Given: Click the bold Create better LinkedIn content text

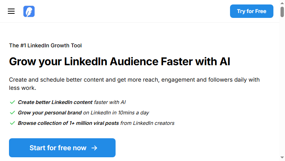Looking at the screenshot, I should [55, 102].
